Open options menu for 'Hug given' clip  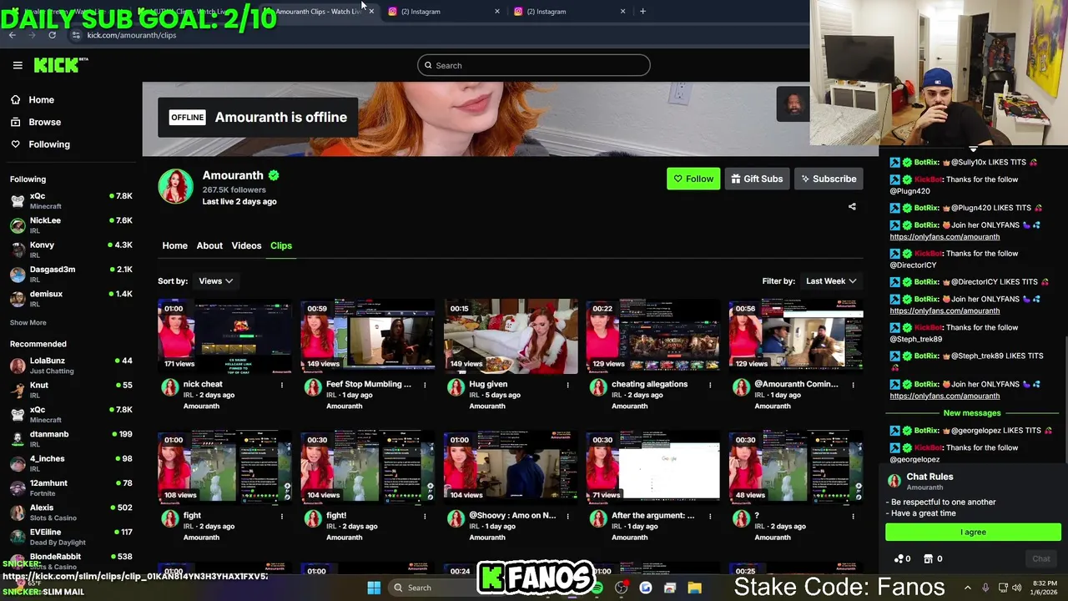coord(567,385)
